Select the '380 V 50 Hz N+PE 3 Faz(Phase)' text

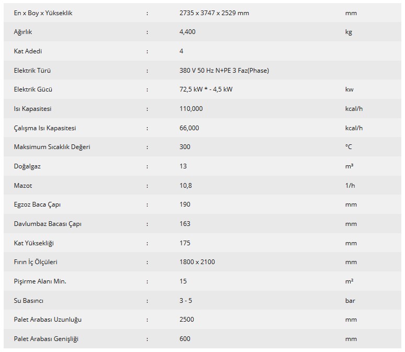(224, 71)
